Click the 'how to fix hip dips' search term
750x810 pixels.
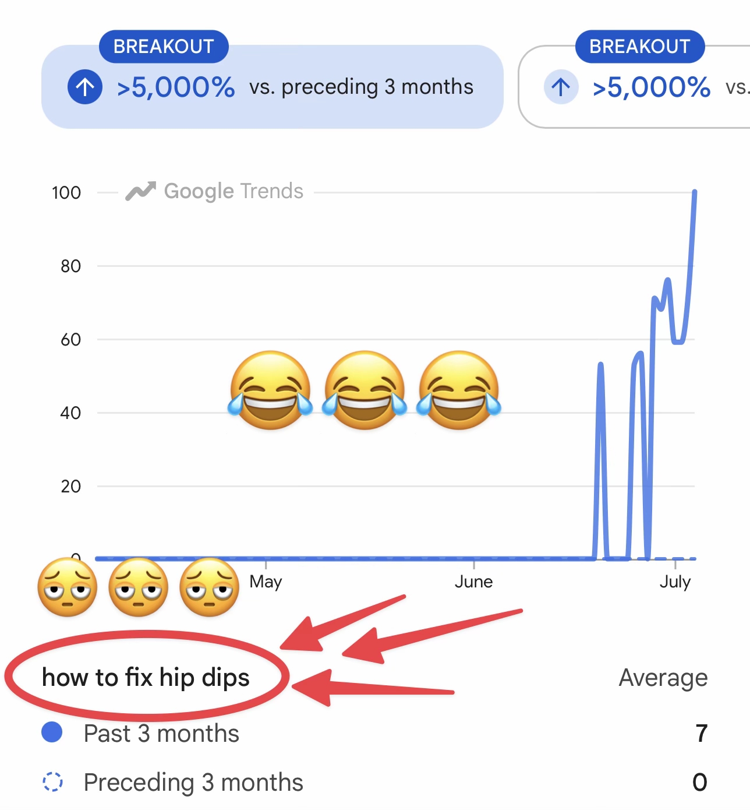point(146,678)
